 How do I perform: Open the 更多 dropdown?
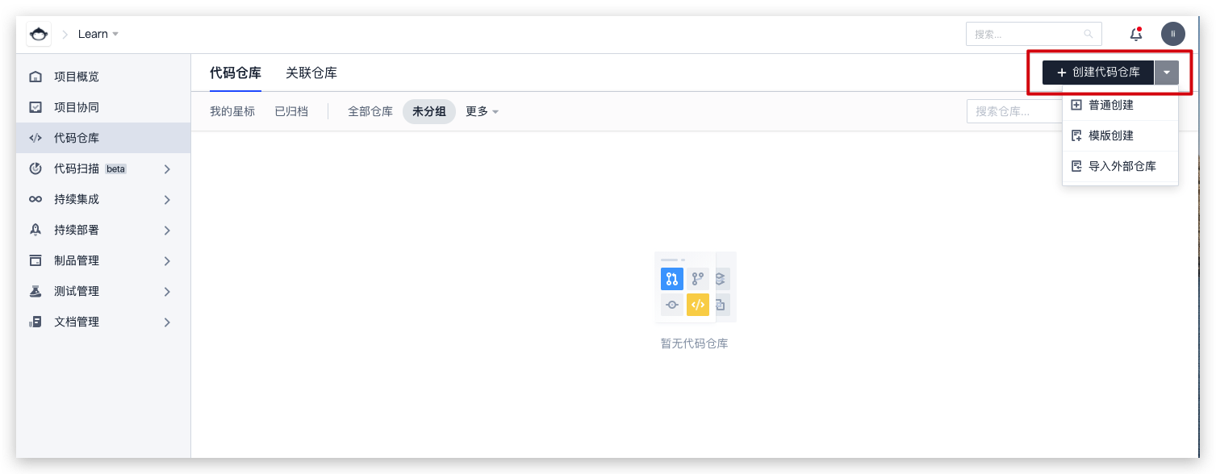(x=482, y=111)
